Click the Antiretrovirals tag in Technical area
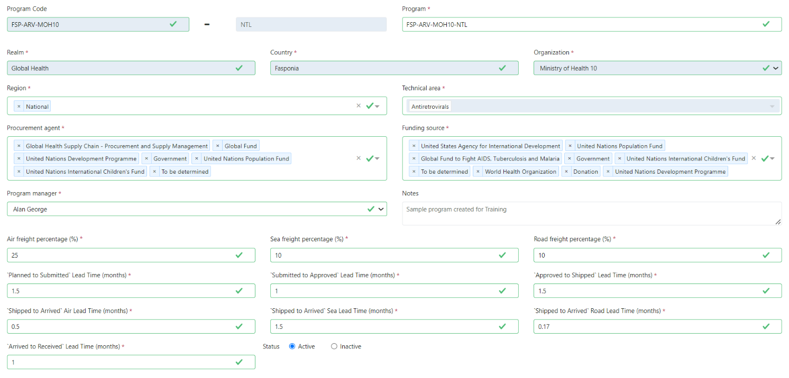The image size is (789, 378). 430,107
